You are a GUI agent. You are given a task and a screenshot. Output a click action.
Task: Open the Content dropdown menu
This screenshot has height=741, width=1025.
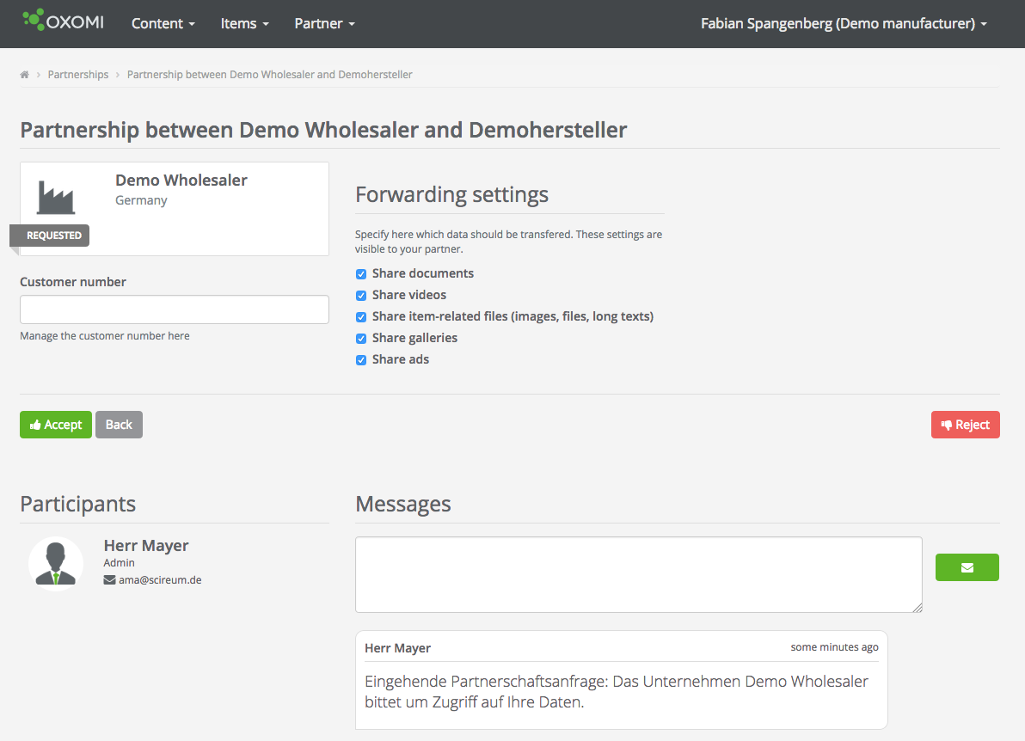click(163, 24)
